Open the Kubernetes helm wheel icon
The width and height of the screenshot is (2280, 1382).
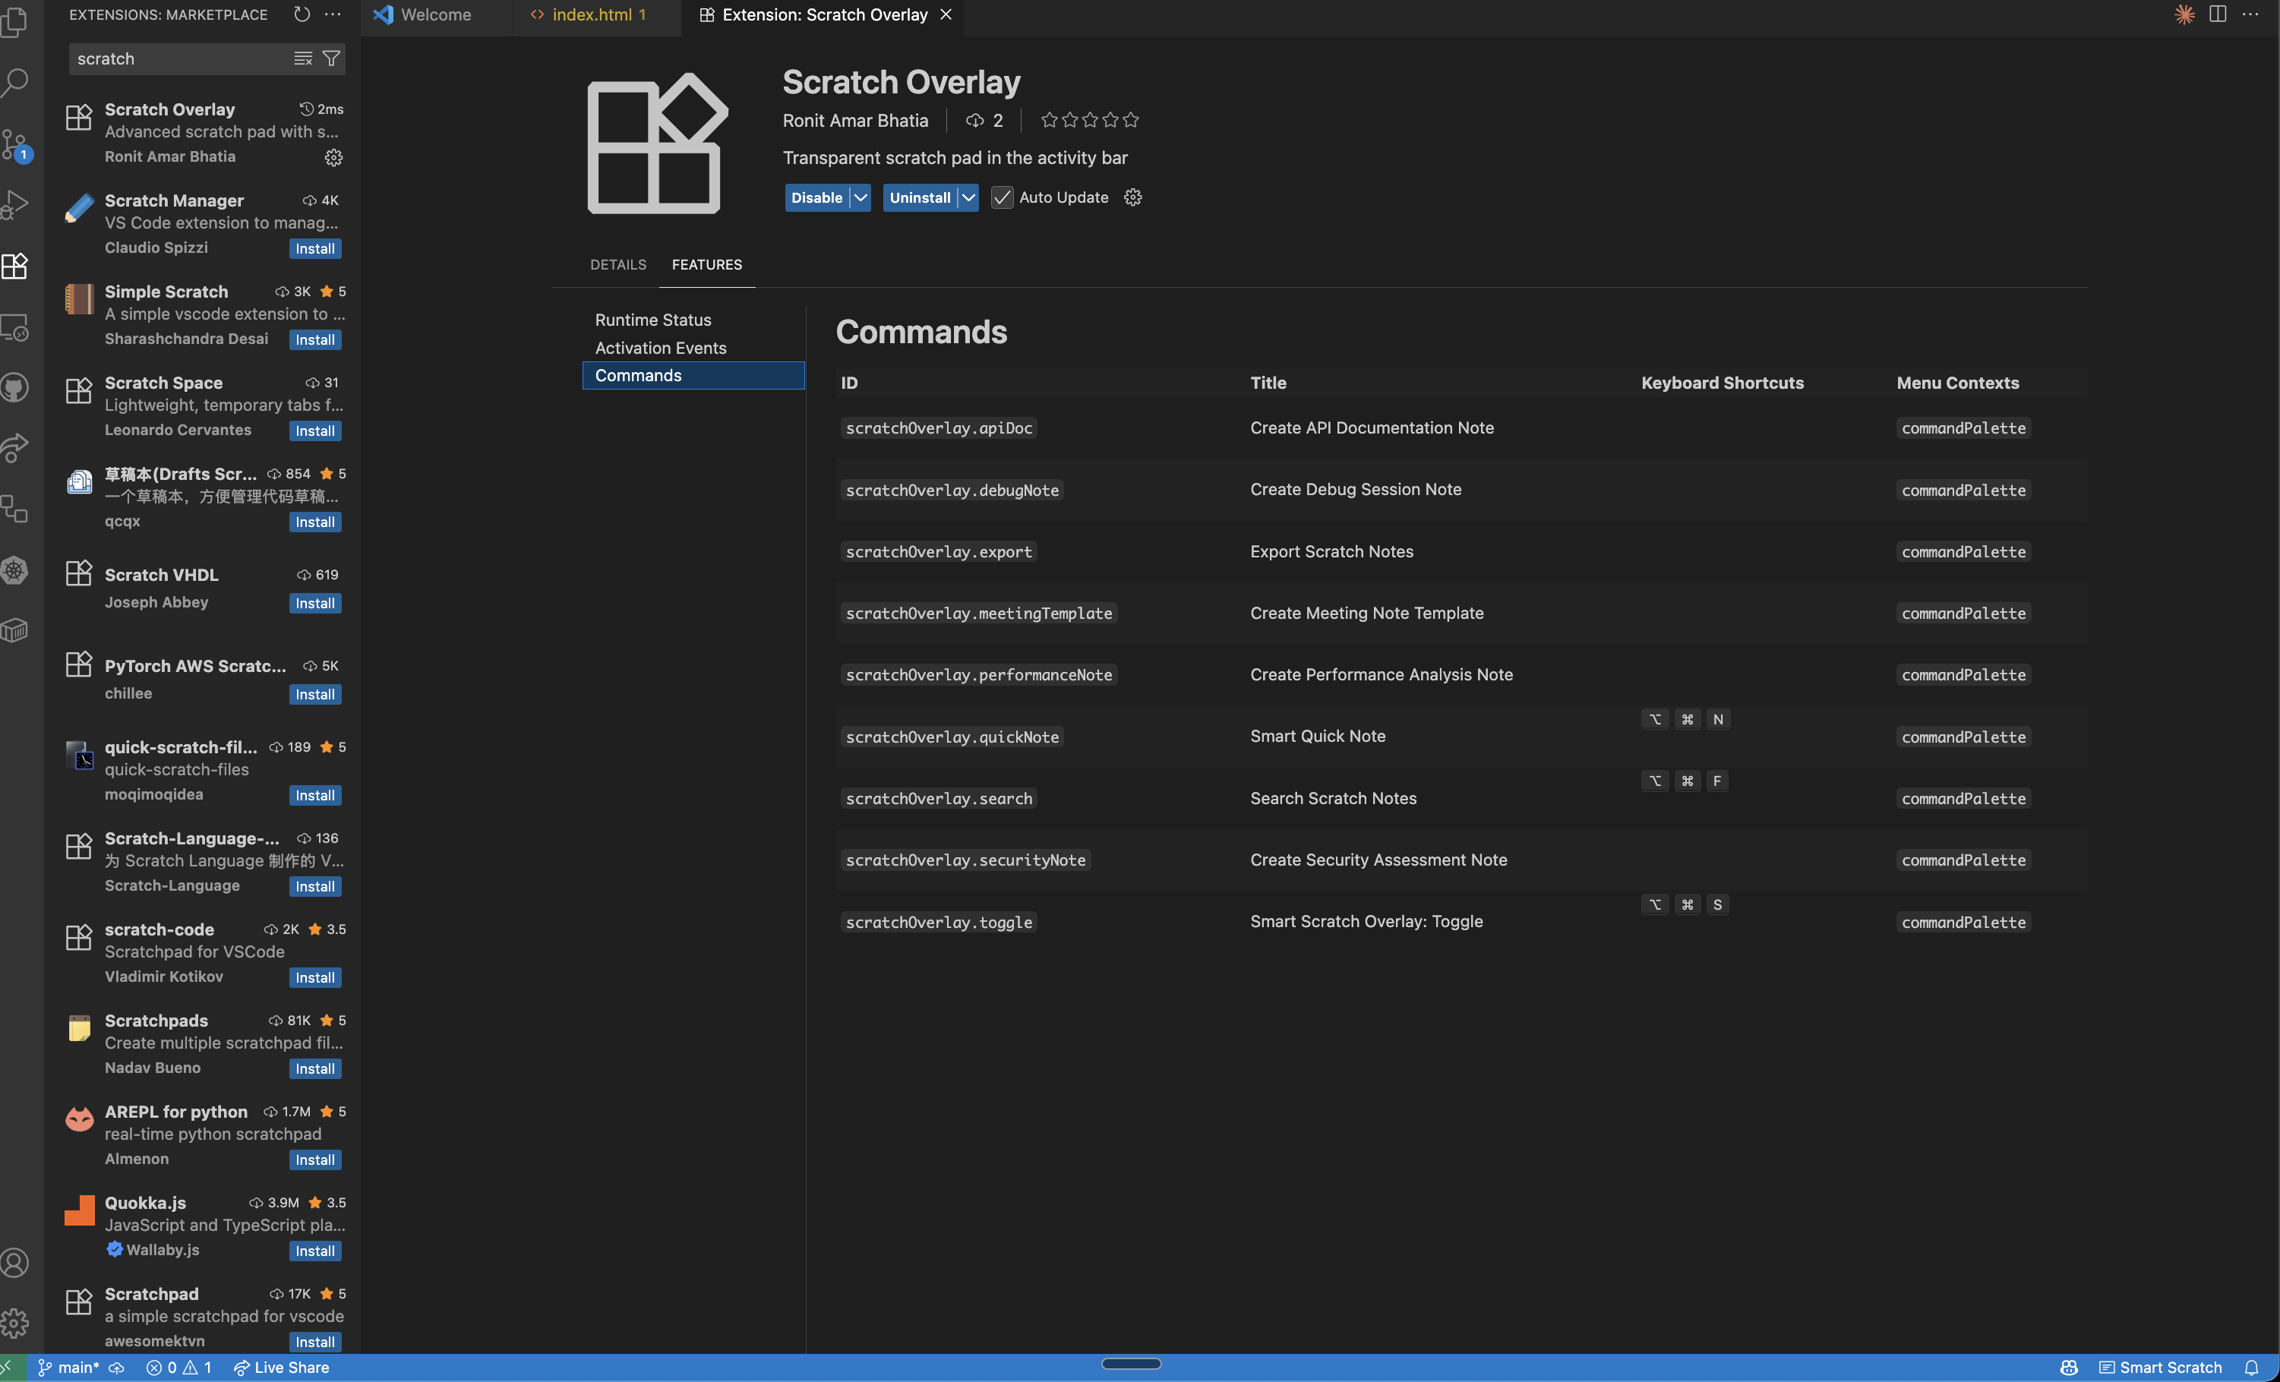[x=14, y=570]
